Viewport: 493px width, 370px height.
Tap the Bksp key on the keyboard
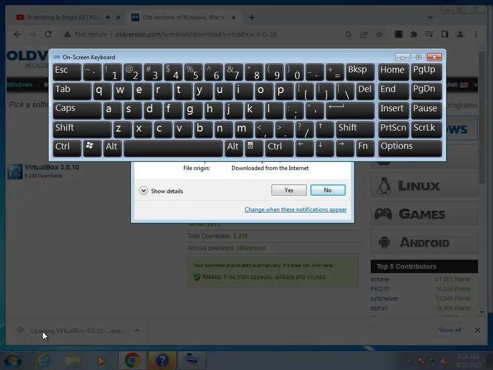tap(360, 72)
